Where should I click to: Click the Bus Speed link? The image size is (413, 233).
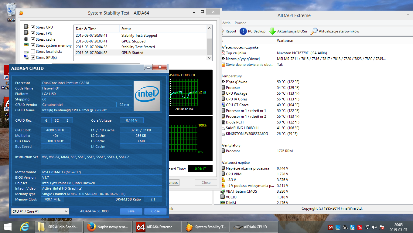[x=23, y=147]
